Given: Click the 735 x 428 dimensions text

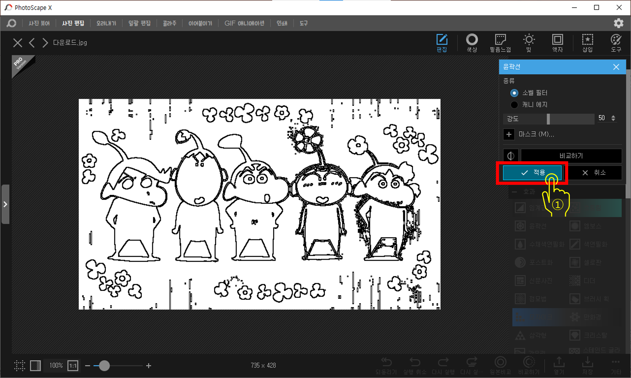Looking at the screenshot, I should [263, 366].
